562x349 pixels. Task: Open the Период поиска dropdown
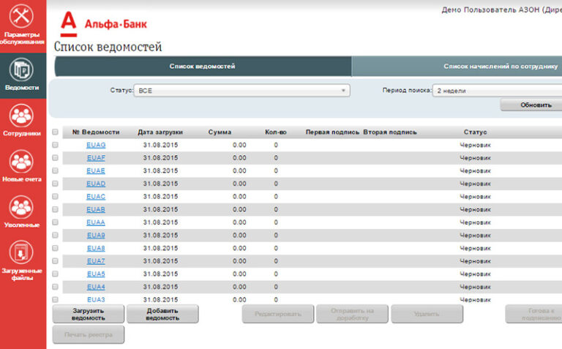[496, 91]
